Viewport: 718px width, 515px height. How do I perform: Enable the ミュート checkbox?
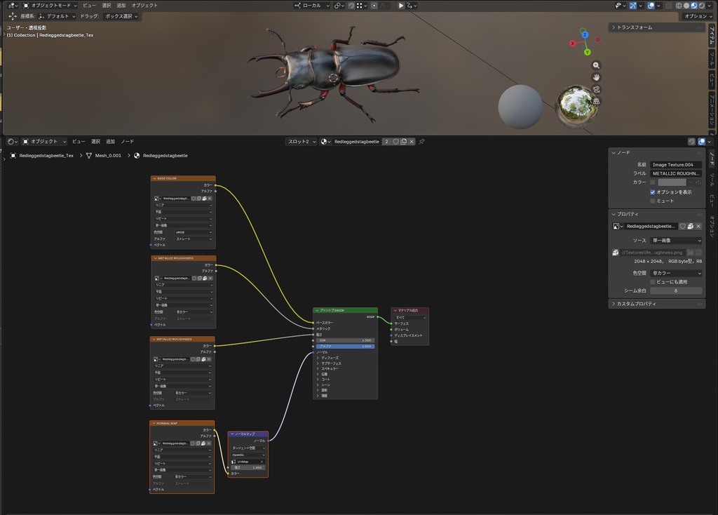click(x=653, y=201)
